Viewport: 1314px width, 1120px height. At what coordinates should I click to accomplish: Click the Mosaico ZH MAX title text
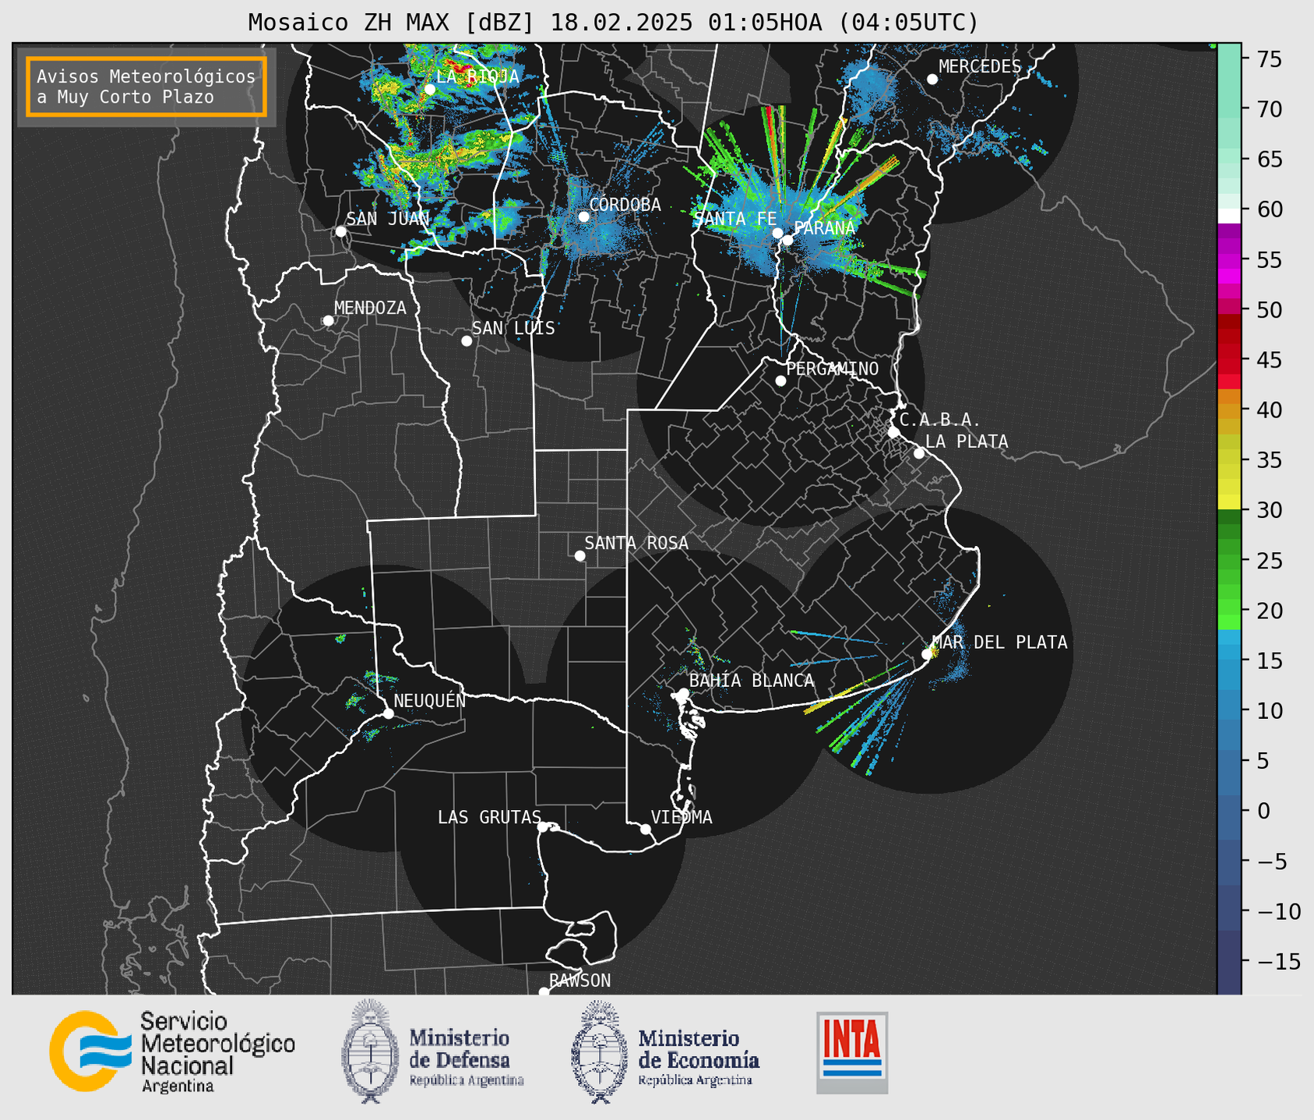click(613, 22)
